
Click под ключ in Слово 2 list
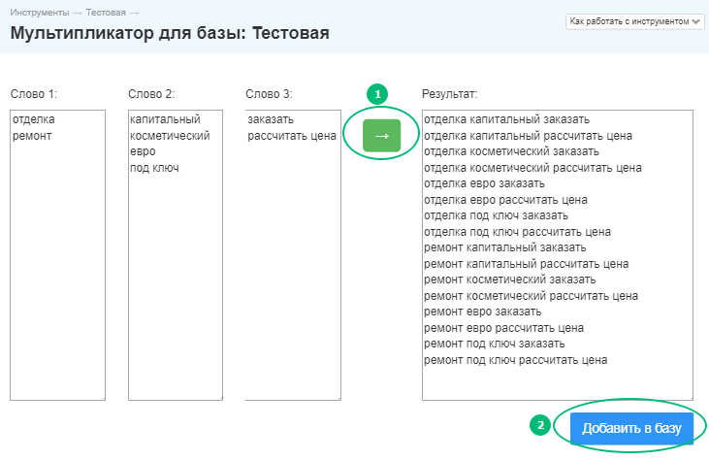[x=154, y=168]
